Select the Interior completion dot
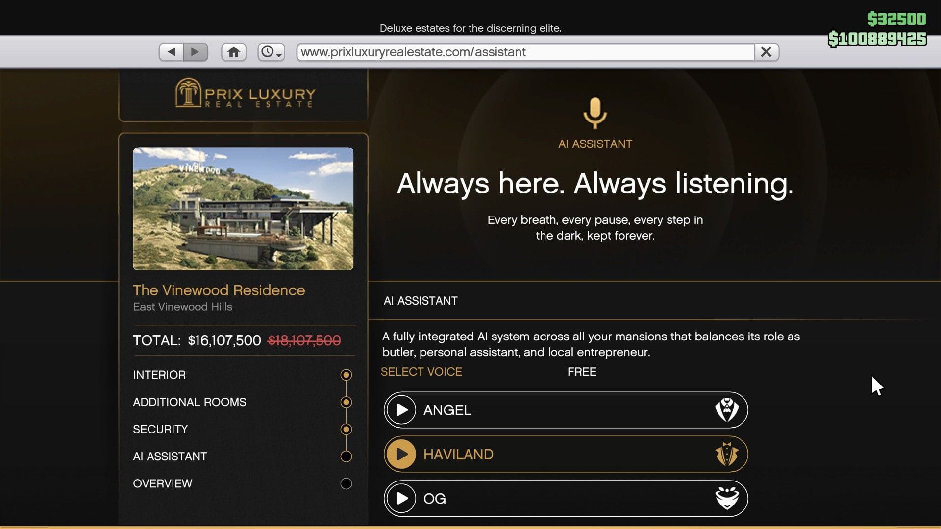The width and height of the screenshot is (941, 529). [x=347, y=375]
